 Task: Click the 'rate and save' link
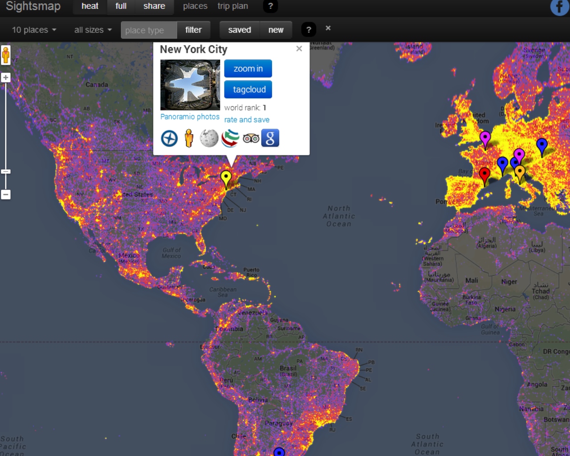[x=247, y=120]
